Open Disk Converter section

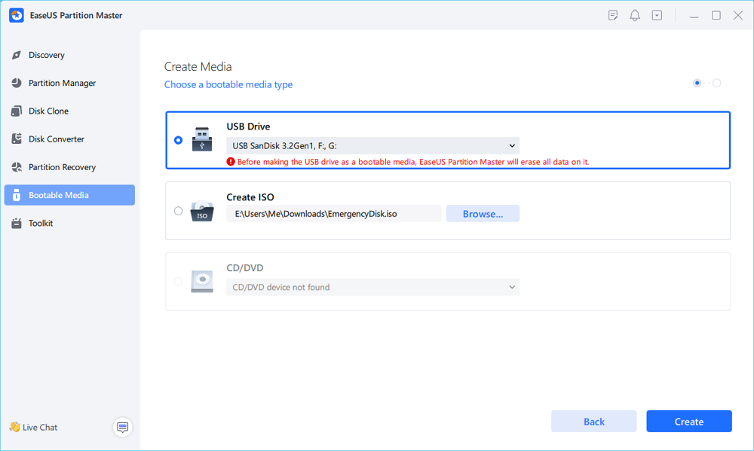[69, 139]
